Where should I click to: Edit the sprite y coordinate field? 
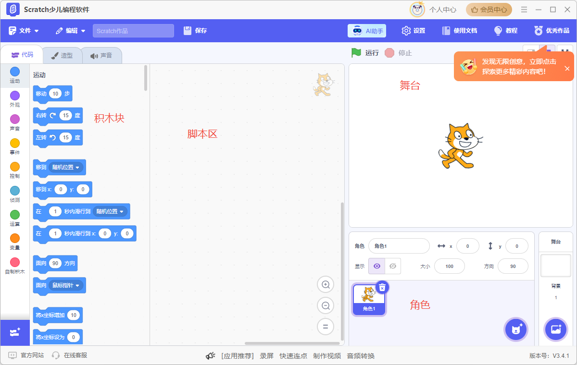[x=517, y=246]
